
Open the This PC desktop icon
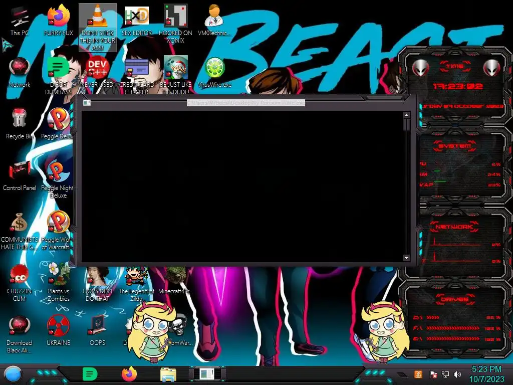[x=20, y=21]
